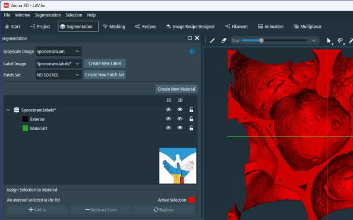Image resolution: width=353 pixels, height=220 pixels.
Task: Click the red Active Selection swatch
Action: pos(191,200)
